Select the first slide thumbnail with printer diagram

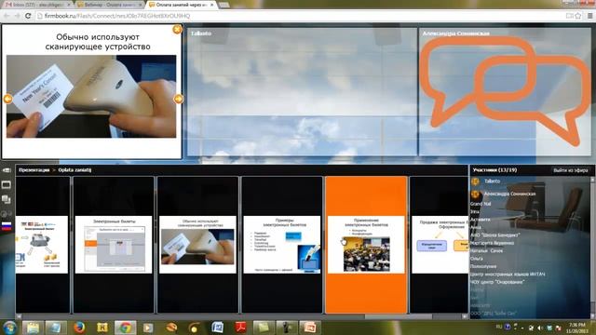(43, 245)
